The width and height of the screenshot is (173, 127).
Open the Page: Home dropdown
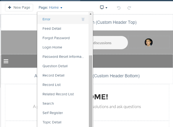pos(51,8)
